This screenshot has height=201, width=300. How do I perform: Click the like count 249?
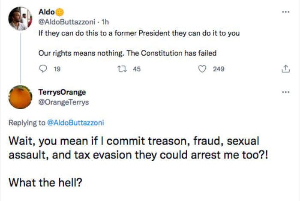(x=219, y=69)
